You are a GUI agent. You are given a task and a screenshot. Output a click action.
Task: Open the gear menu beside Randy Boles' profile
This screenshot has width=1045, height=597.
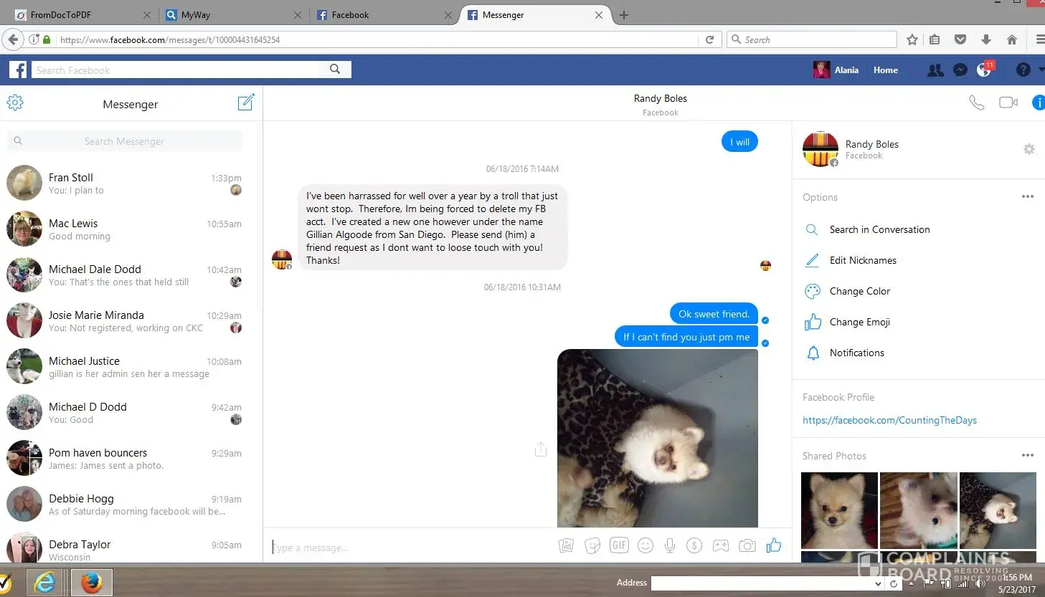(1029, 149)
